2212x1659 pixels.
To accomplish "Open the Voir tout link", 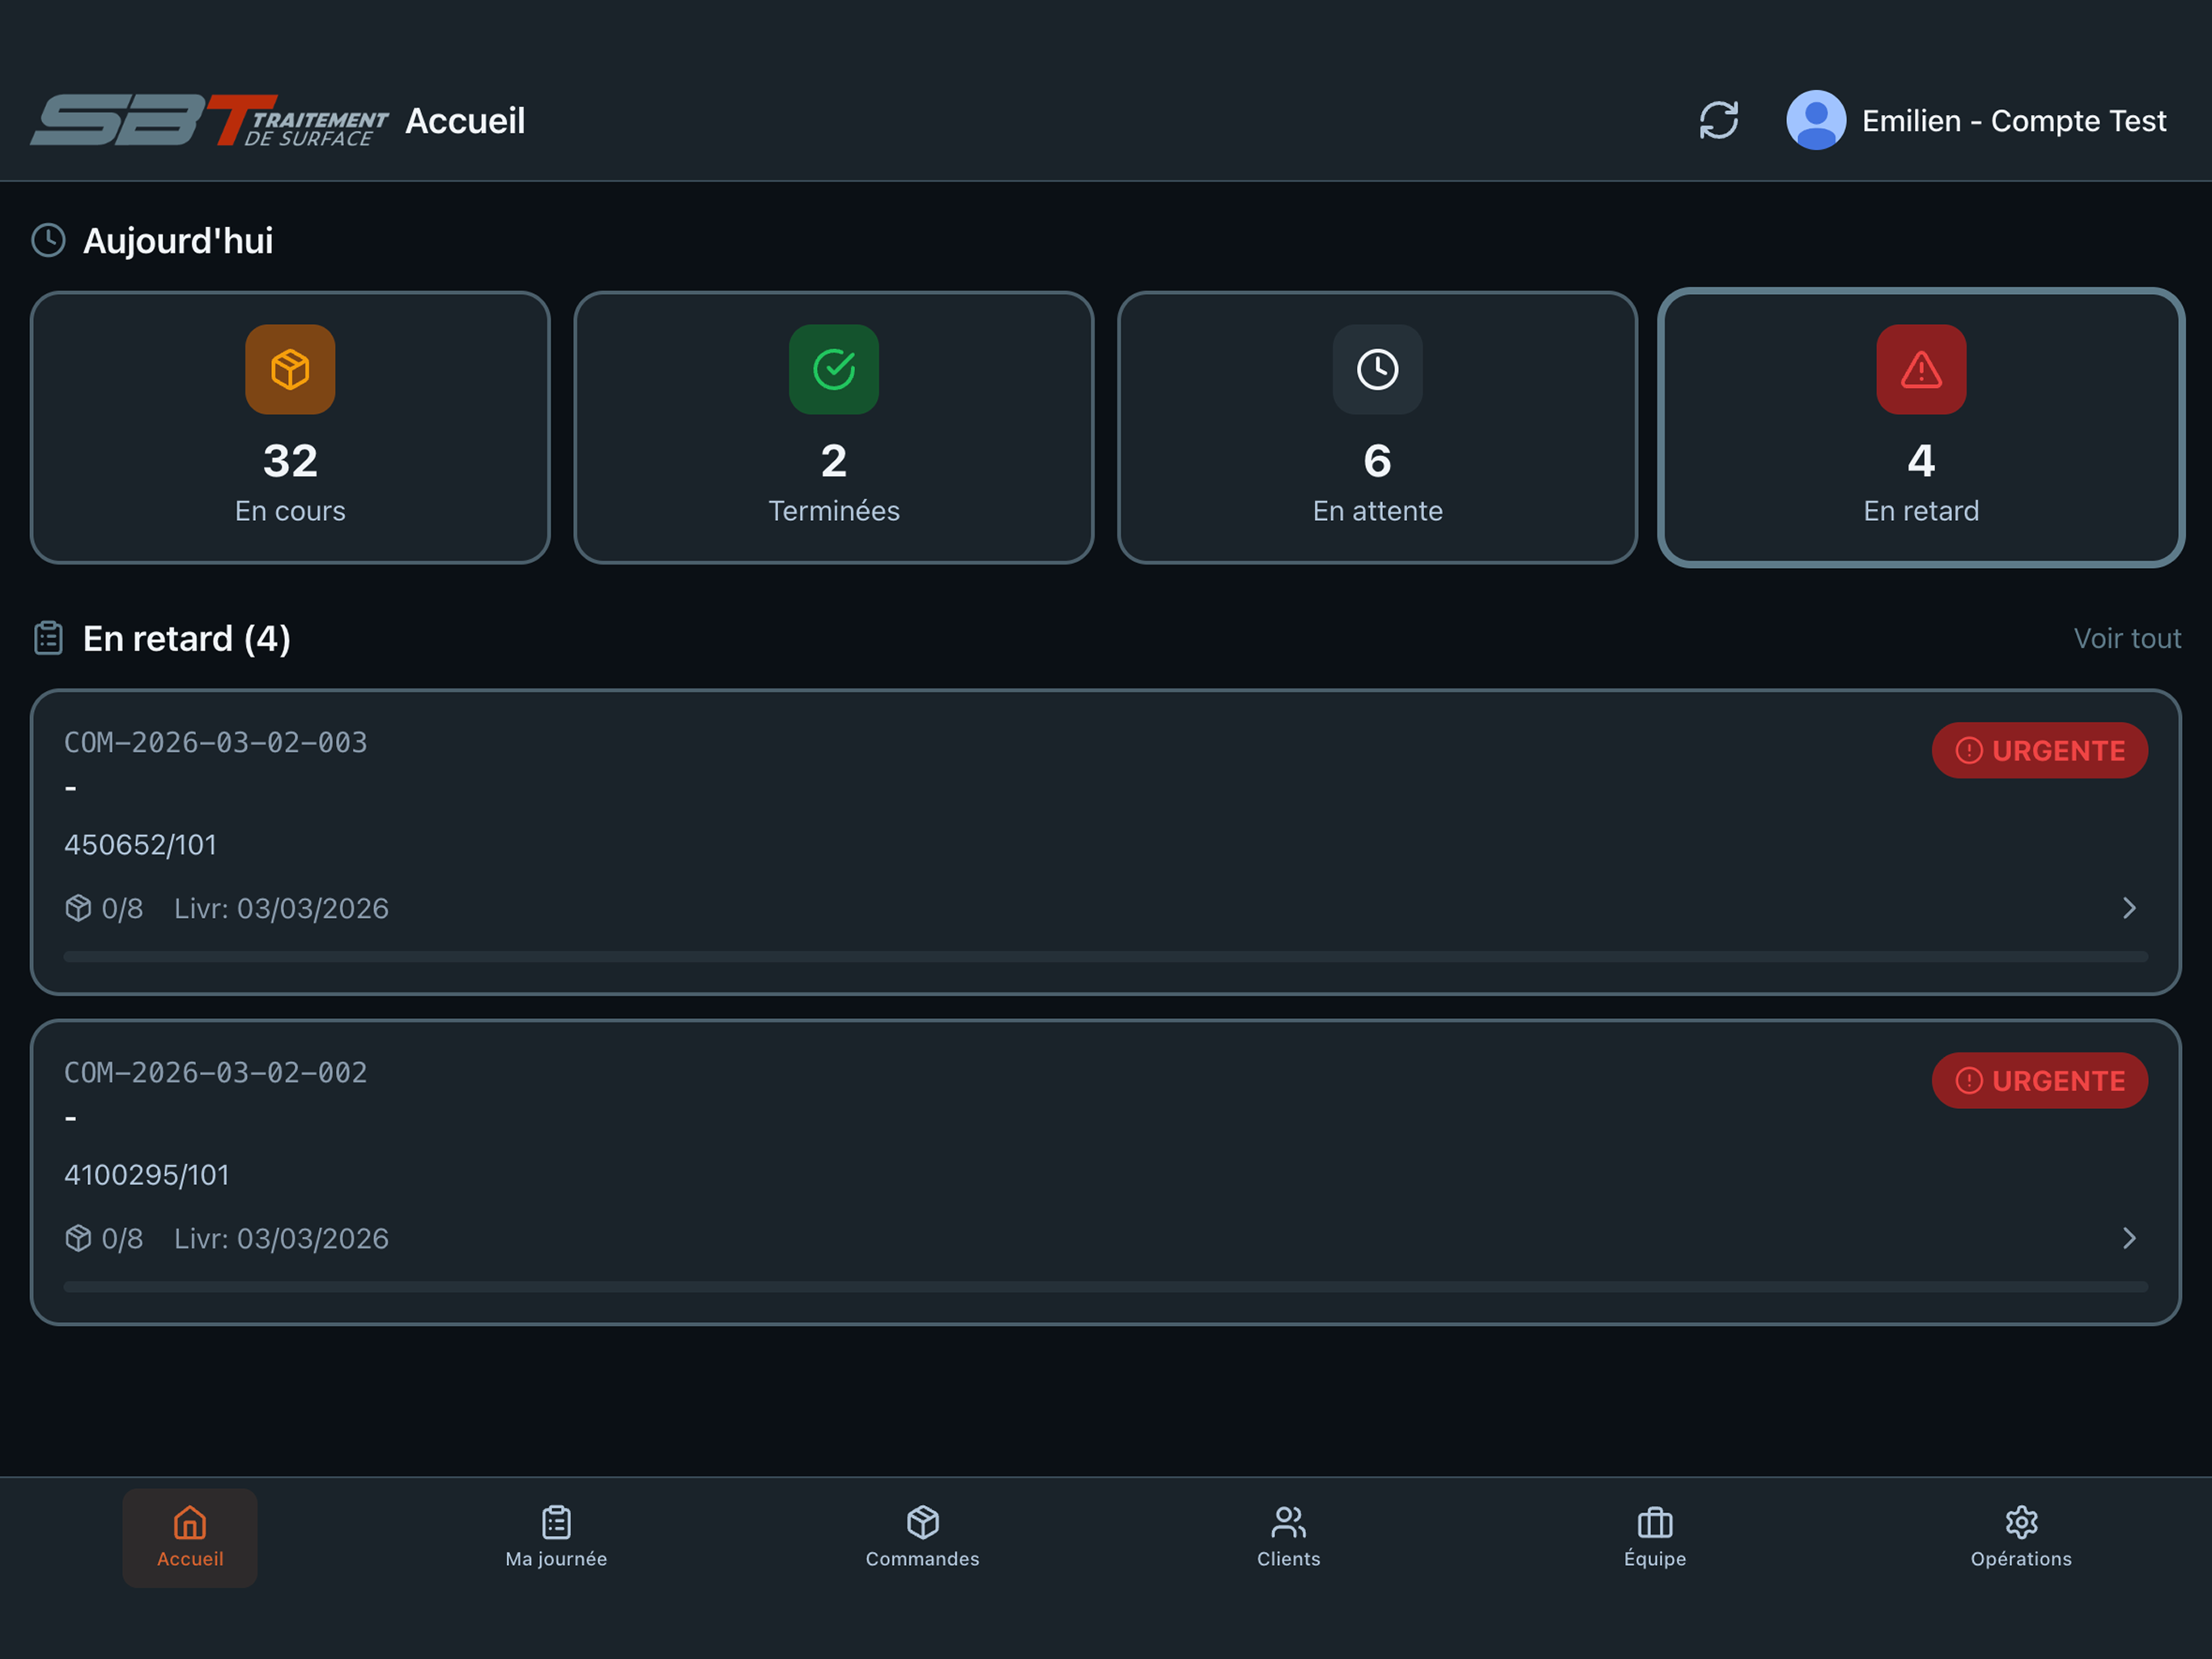I will pyautogui.click(x=2126, y=638).
